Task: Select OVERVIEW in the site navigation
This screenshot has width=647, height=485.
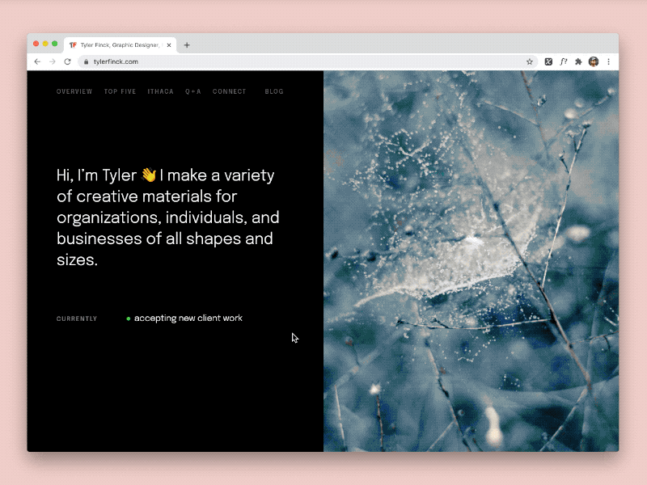Action: pyautogui.click(x=74, y=91)
